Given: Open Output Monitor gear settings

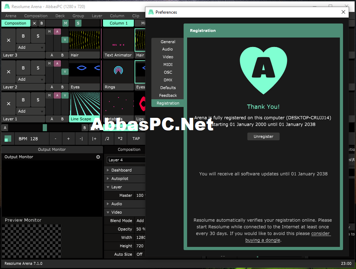Looking at the screenshot, I should click(98, 157).
